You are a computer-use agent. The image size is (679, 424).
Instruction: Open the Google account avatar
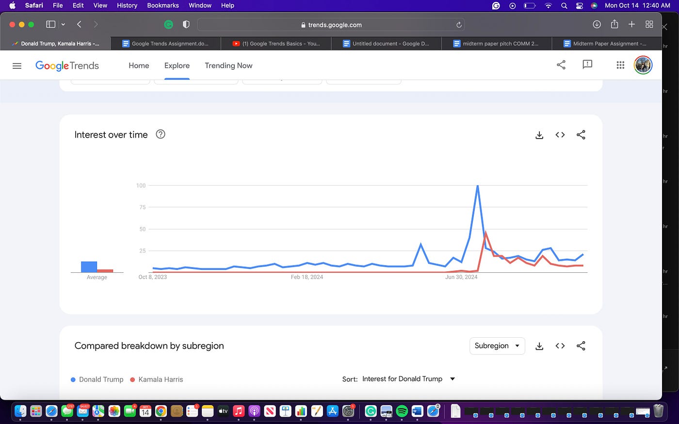tap(643, 65)
